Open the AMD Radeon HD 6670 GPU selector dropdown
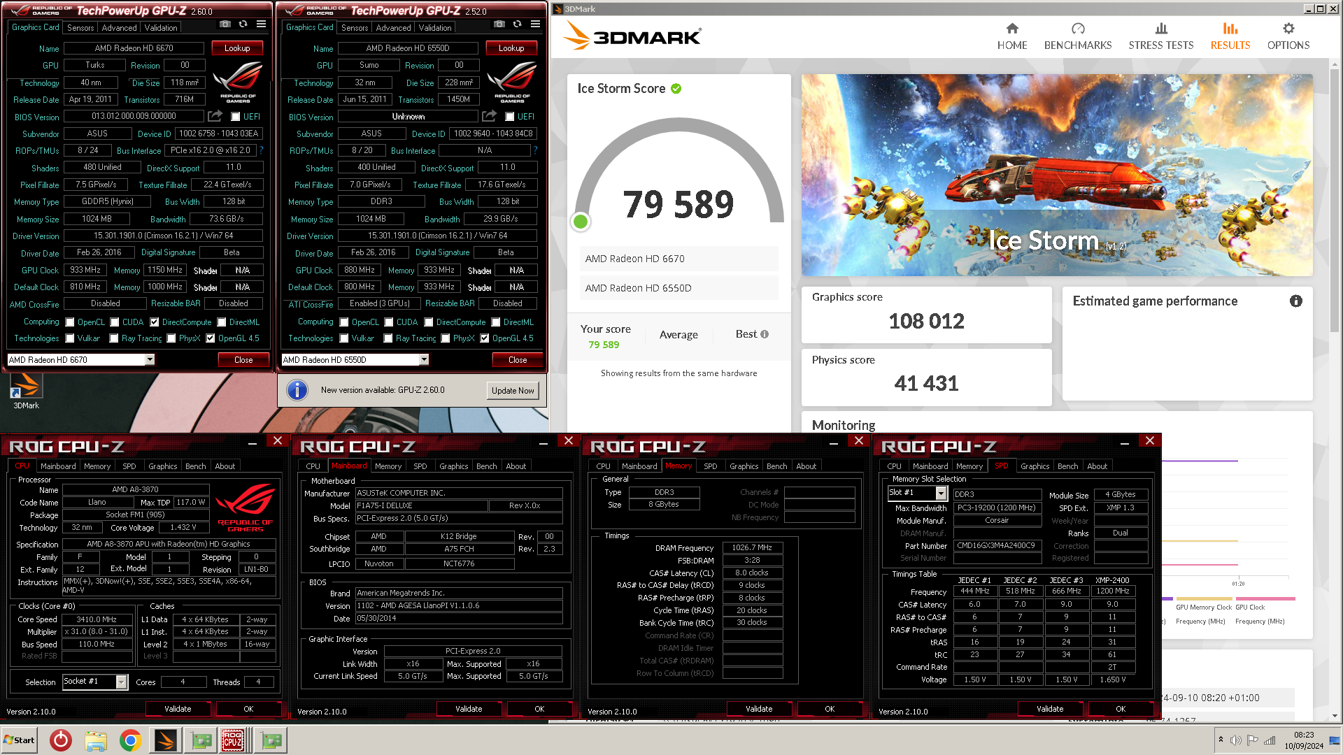This screenshot has height=755, width=1343. [150, 359]
